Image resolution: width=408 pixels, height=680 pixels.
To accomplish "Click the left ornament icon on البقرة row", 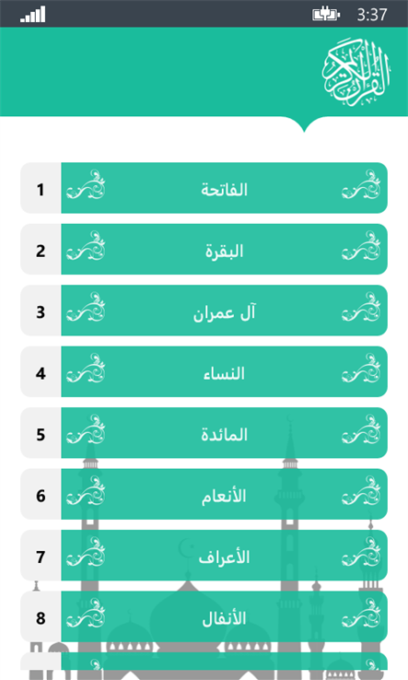I will click(86, 245).
